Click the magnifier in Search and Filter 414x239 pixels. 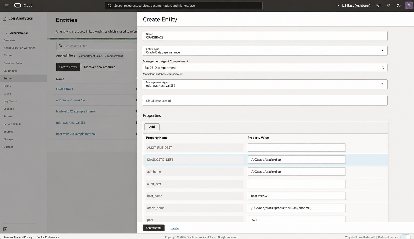point(60,46)
